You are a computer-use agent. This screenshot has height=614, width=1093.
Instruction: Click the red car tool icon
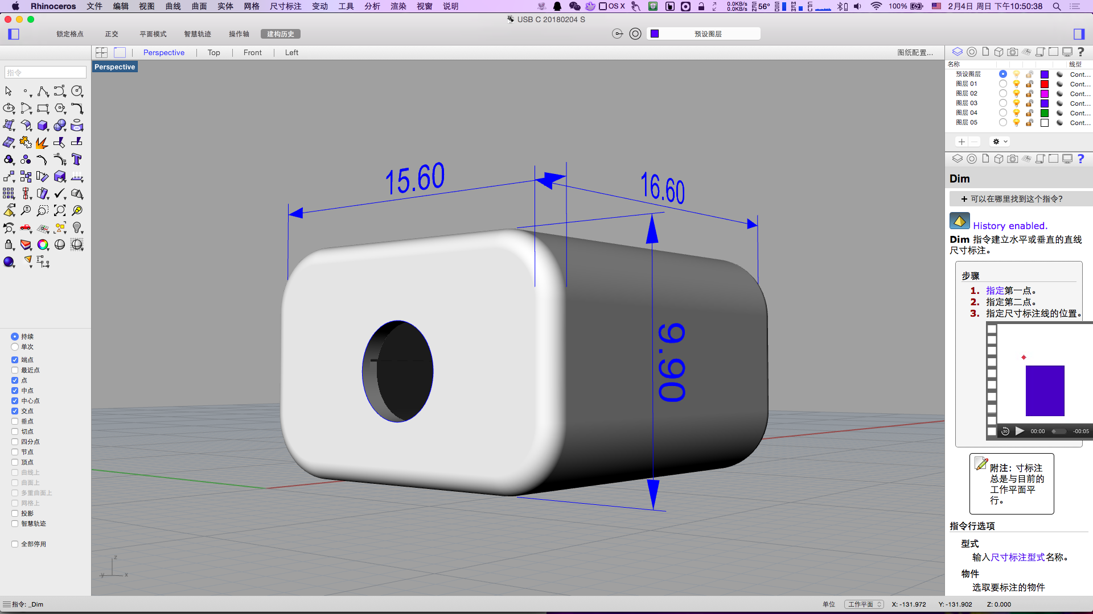pos(26,228)
